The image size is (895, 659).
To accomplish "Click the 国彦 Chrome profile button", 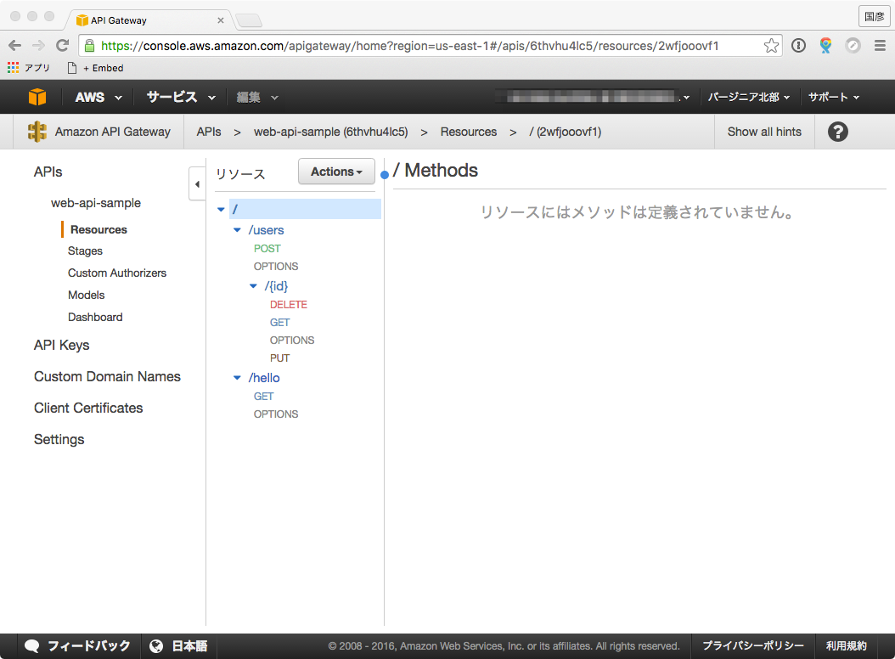I will pos(874,16).
